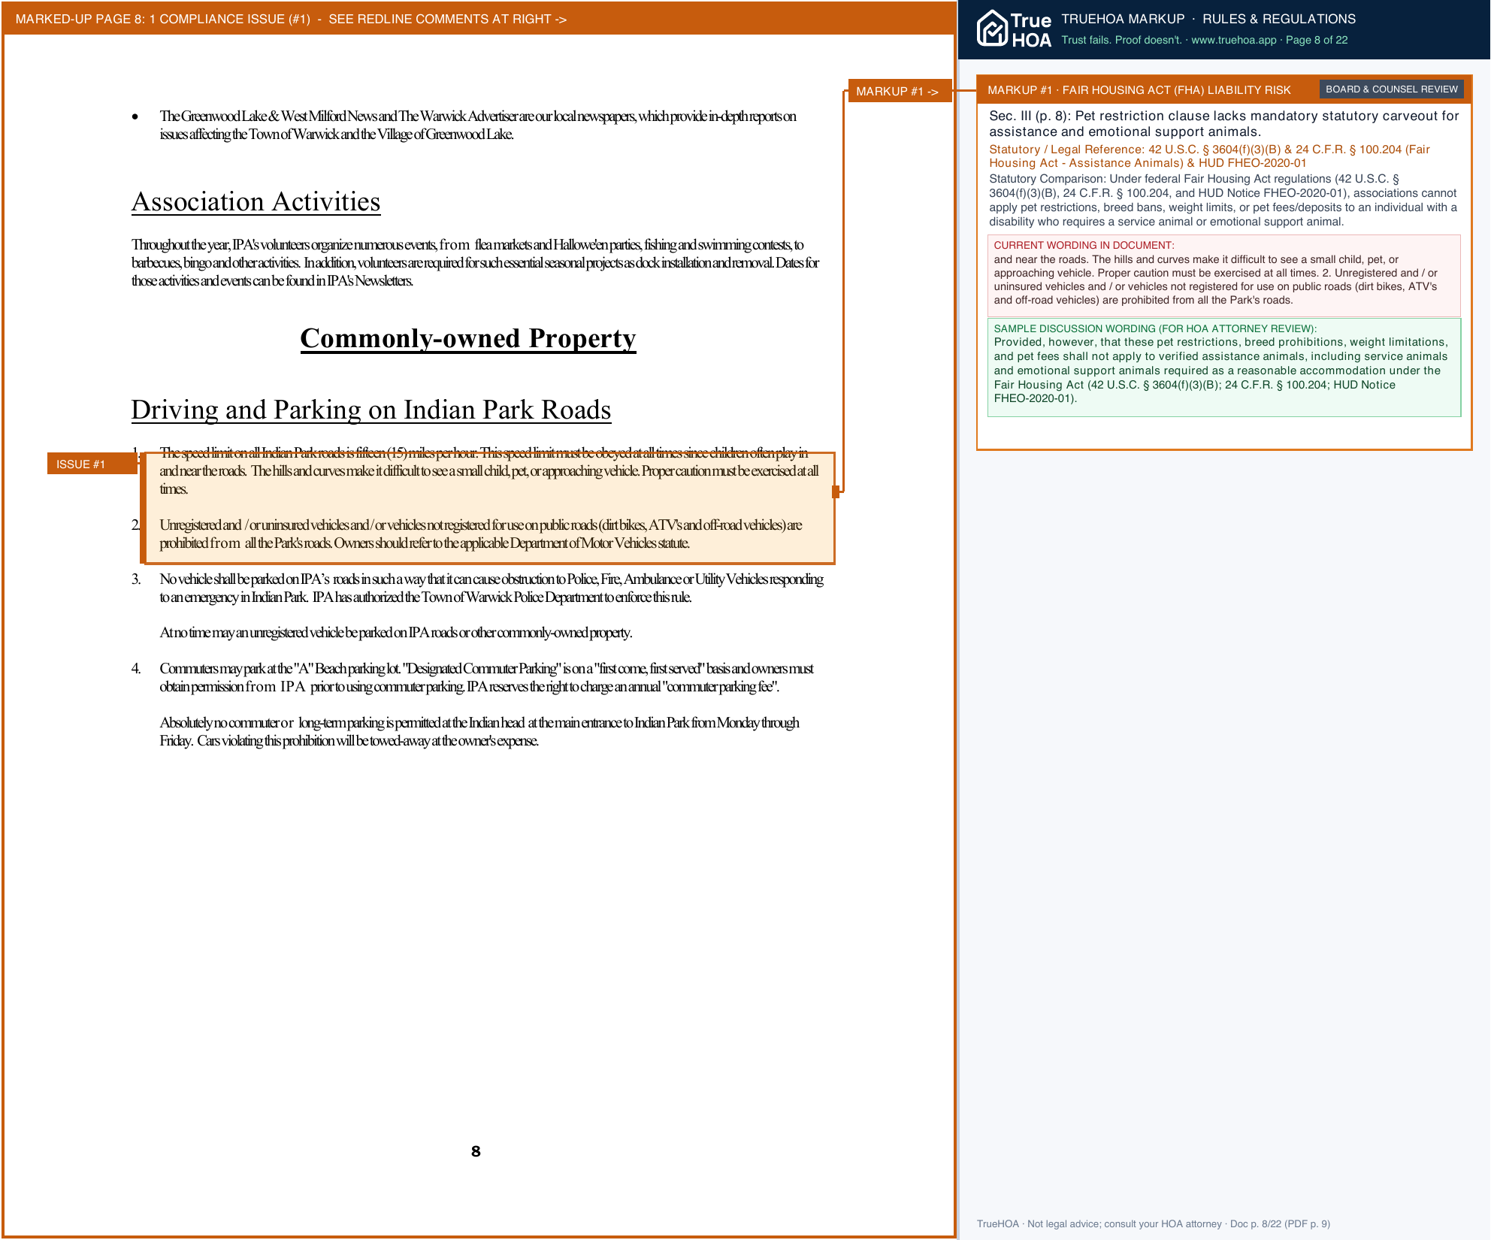Click the 'At no time may an unregistered vehicle' line
This screenshot has height=1240, width=1491.
click(x=396, y=633)
